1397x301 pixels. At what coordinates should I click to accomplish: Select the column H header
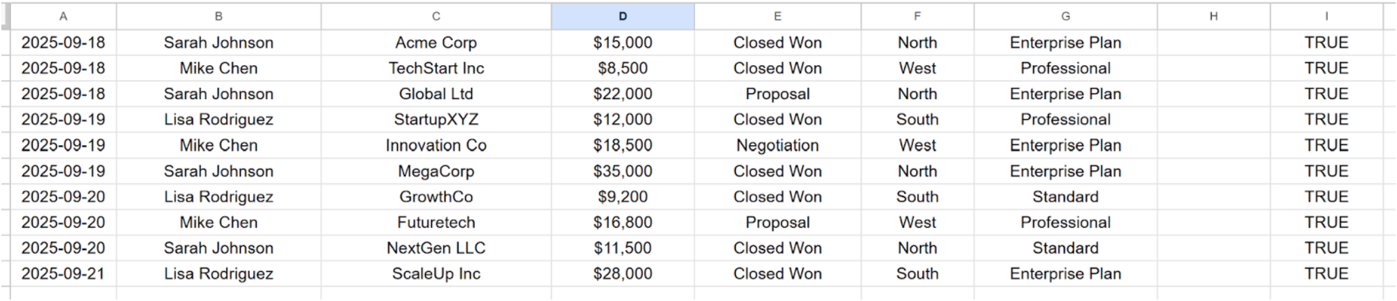(x=1213, y=16)
